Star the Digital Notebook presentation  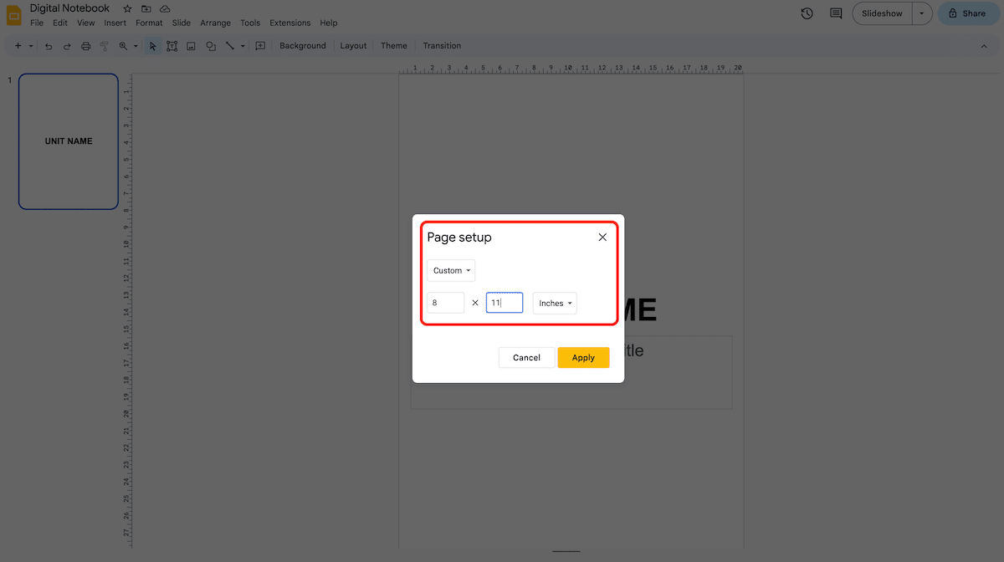point(127,8)
